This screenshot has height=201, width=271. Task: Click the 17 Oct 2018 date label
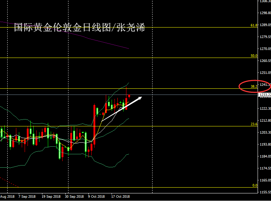120,197
